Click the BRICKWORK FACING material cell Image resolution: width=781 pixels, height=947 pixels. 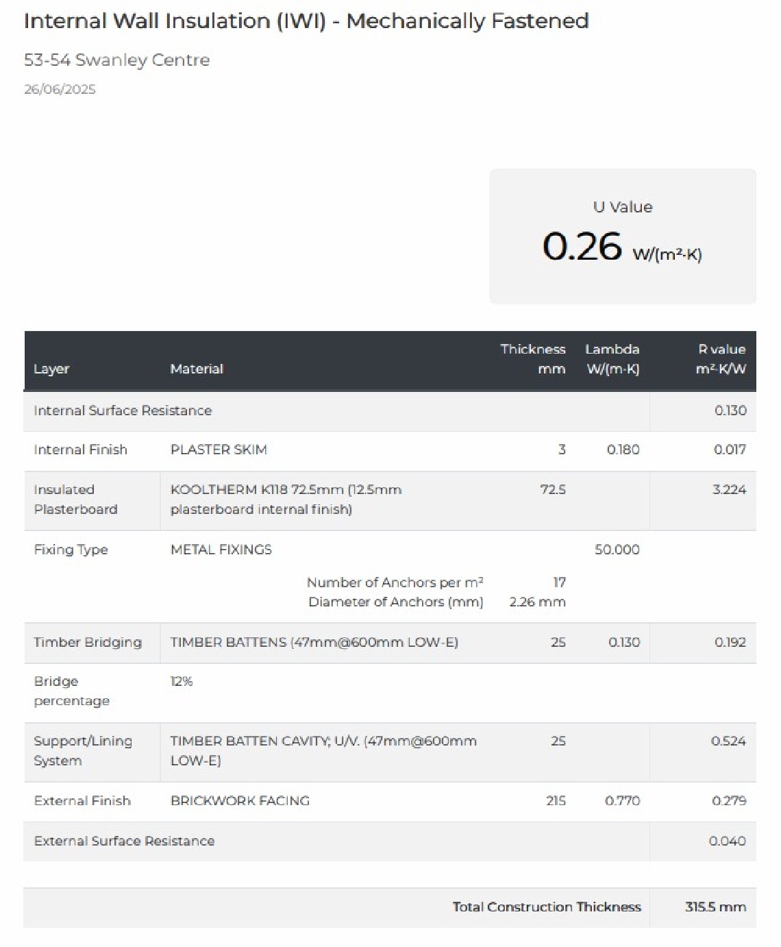click(240, 800)
